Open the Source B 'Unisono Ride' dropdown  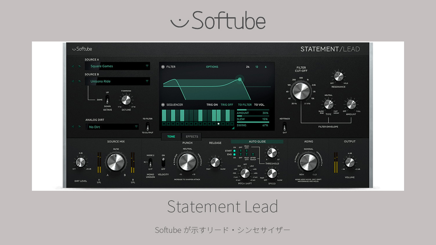tap(117, 81)
